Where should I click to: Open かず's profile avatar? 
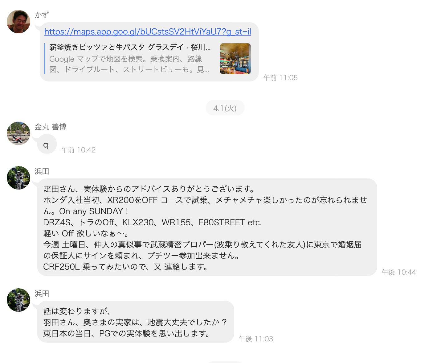18,22
